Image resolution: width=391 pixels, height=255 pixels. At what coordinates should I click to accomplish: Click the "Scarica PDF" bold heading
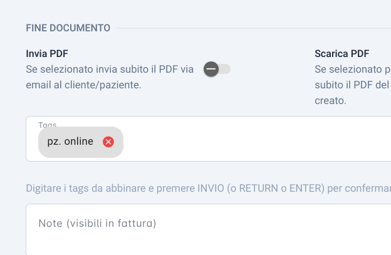[342, 54]
